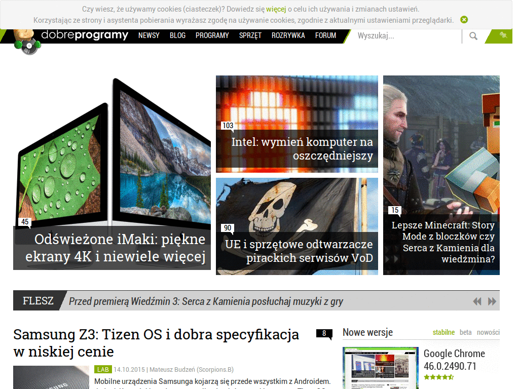Open the pirate flag article image
Viewport: 519px width, 389px height.
coord(297,205)
